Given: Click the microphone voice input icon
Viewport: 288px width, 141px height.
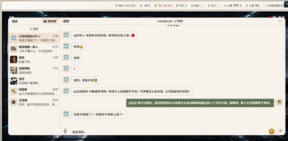Looking at the screenshot, I should 65,131.
